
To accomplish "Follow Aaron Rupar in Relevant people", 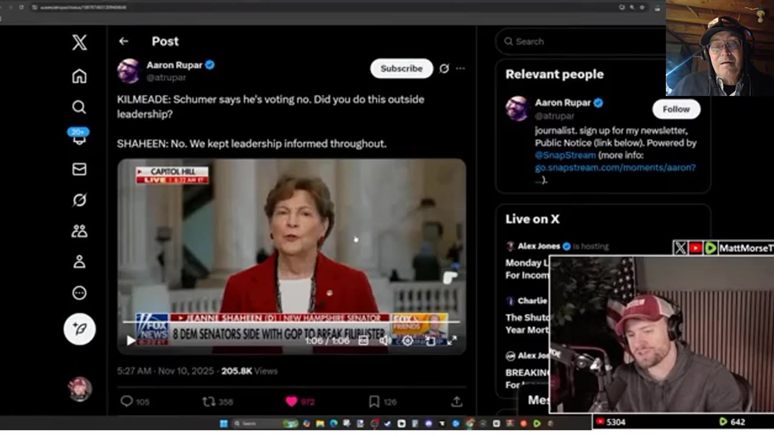I will tap(676, 109).
